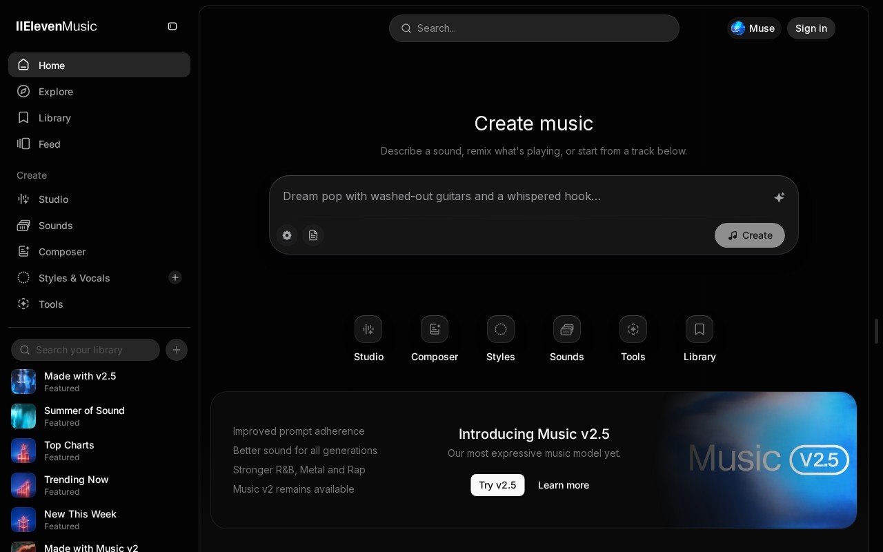Screen dimensions: 883x552
Task: Click the page scrollbar thumb
Action: (x=876, y=331)
